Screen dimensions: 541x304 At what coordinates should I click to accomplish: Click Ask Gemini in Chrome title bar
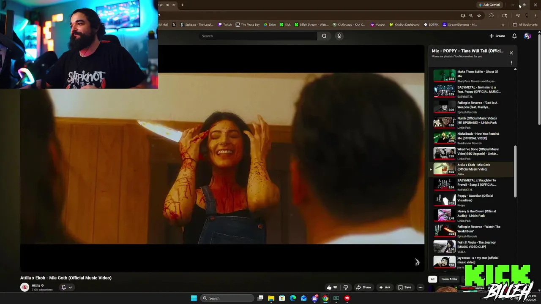click(489, 5)
